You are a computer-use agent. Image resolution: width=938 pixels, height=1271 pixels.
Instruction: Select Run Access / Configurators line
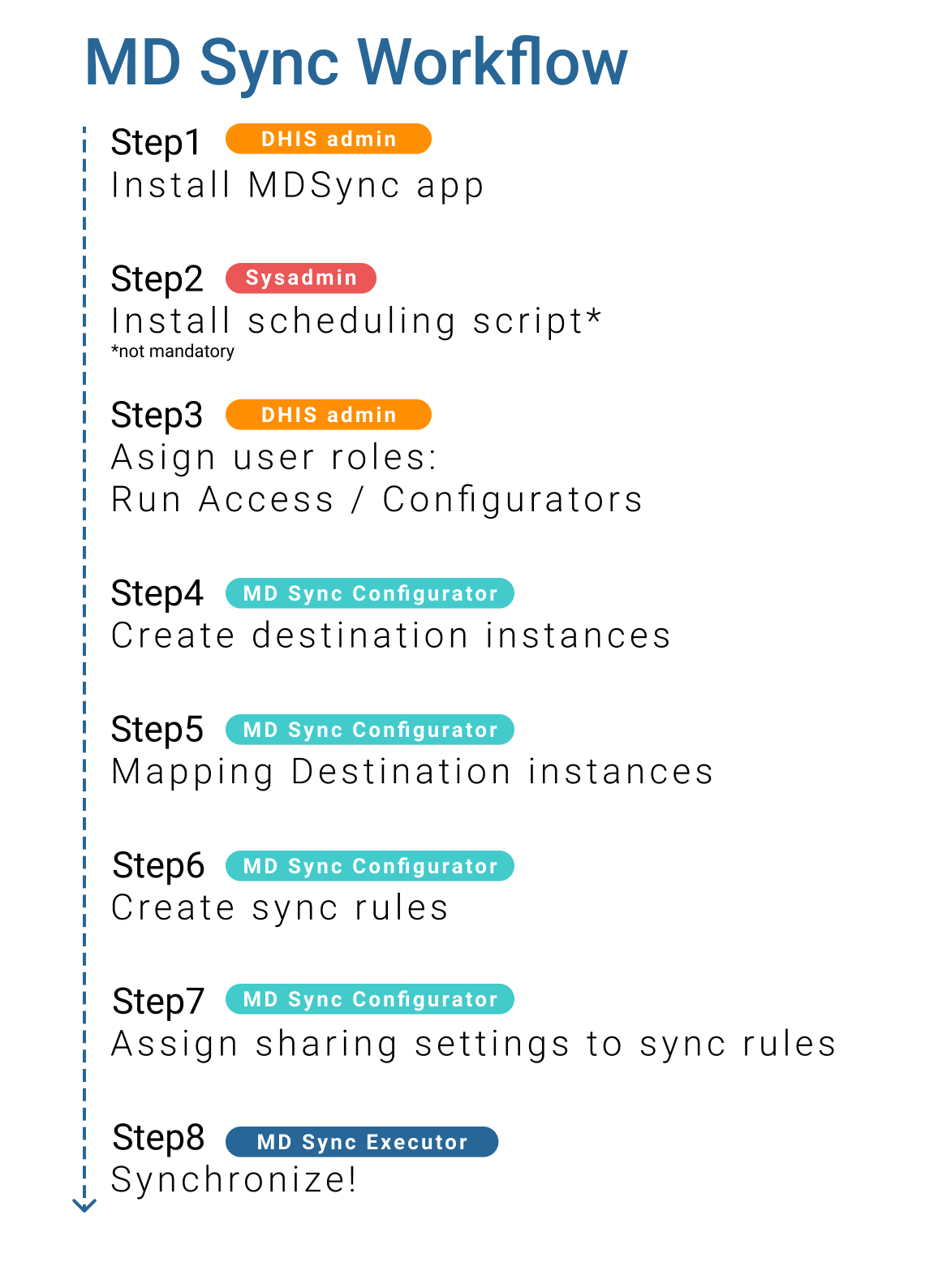tap(376, 500)
